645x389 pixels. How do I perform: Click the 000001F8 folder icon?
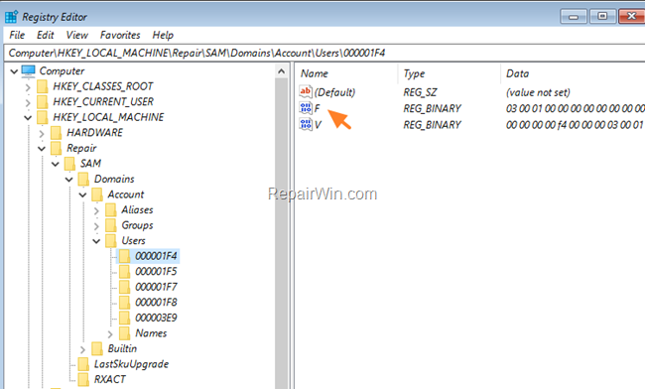tap(125, 303)
